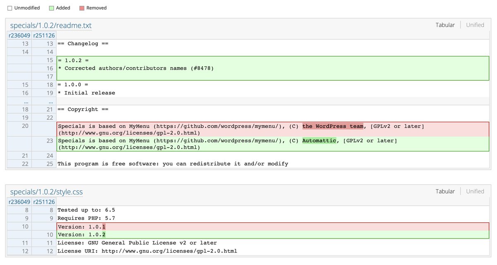The image size is (497, 265).
Task: Open the specials/1.0.2/readme.txt file link
Action: coord(51,26)
